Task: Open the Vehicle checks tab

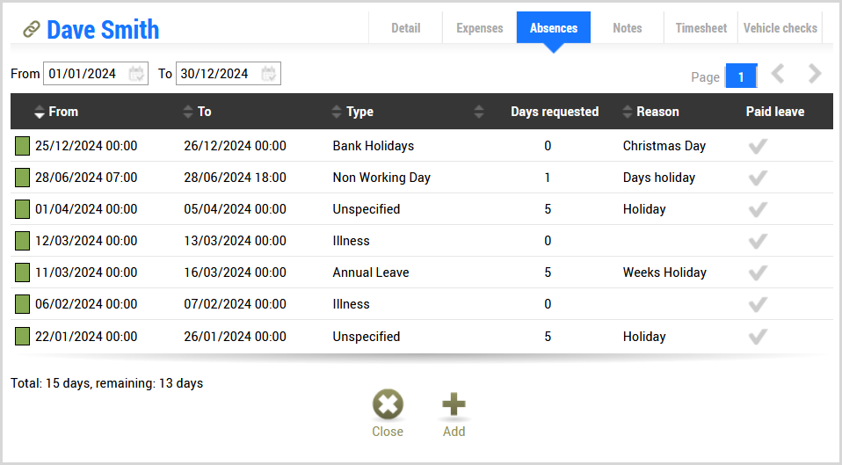Action: tap(780, 28)
